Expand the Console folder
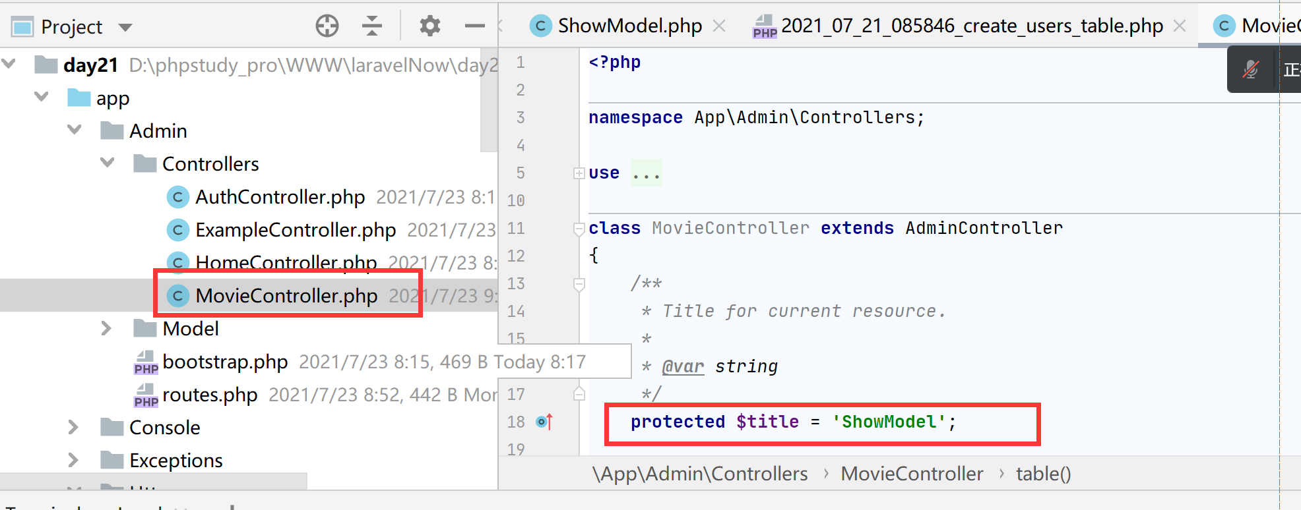Image resolution: width=1301 pixels, height=510 pixels. (x=73, y=427)
